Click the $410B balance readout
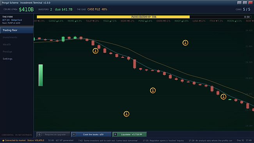 tap(26, 9)
